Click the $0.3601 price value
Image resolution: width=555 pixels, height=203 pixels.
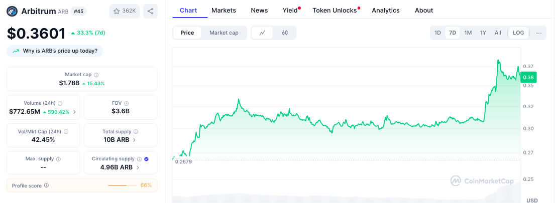[x=36, y=34]
